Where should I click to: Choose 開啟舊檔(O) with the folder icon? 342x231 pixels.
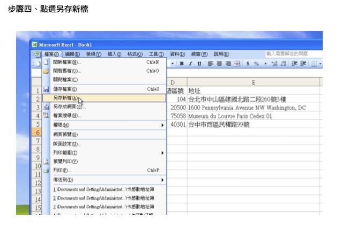104,71
